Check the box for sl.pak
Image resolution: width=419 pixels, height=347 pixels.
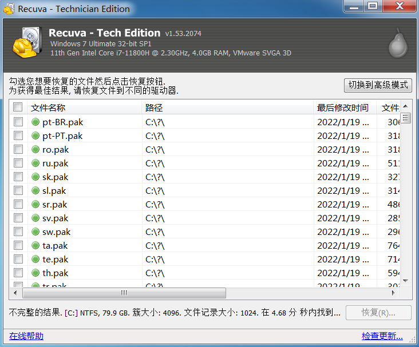click(18, 190)
